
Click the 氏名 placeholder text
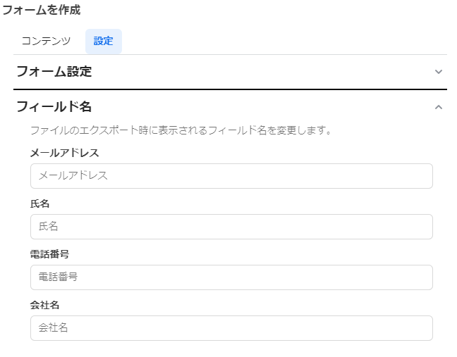click(x=49, y=227)
